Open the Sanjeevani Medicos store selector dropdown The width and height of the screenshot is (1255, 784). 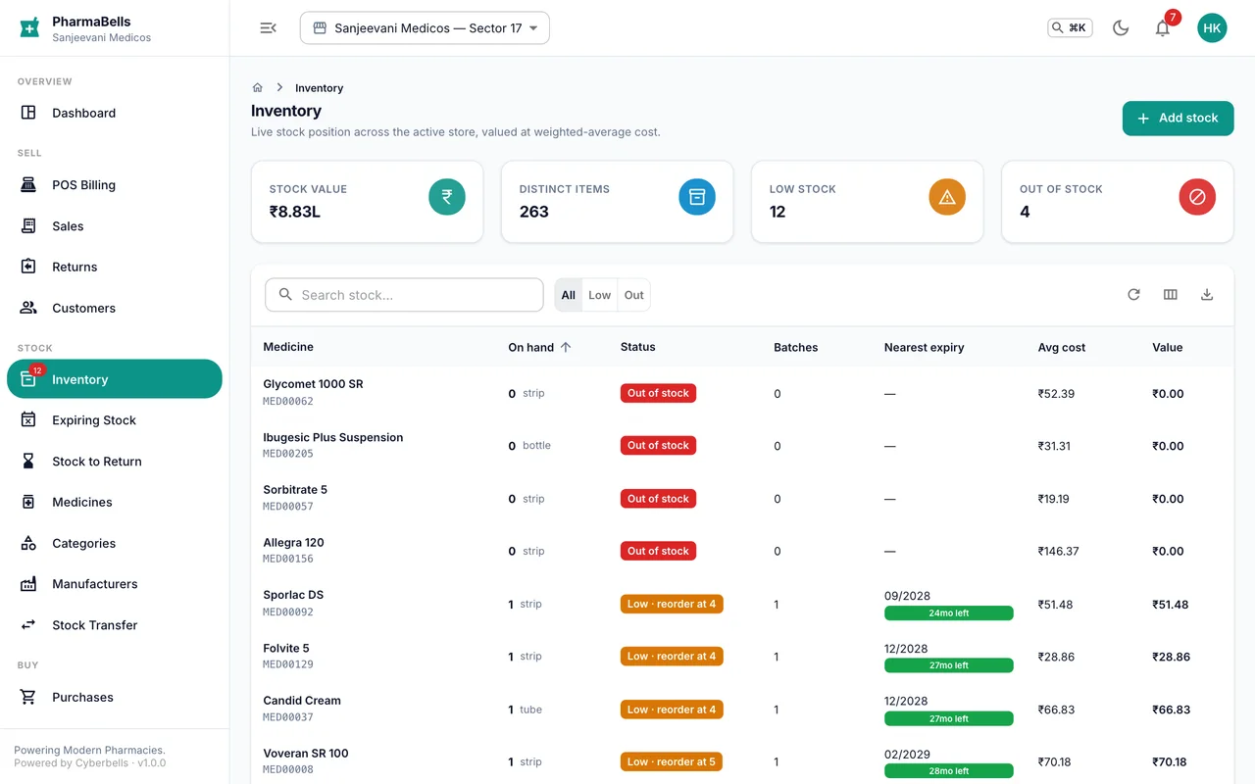(x=425, y=27)
